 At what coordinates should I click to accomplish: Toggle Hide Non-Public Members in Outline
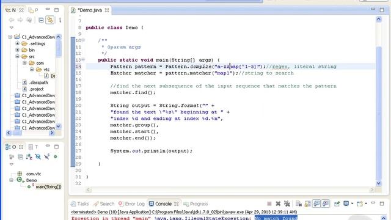pyautogui.click(x=56, y=156)
